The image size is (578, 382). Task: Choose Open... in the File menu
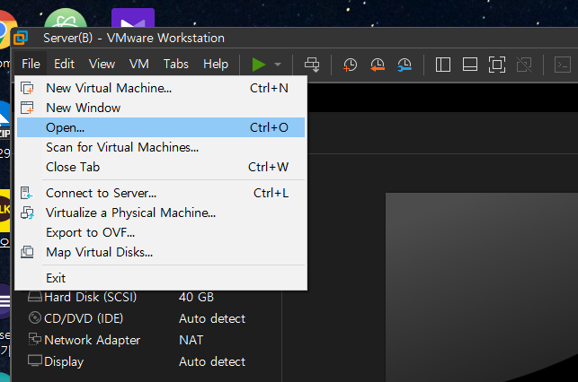tap(161, 127)
